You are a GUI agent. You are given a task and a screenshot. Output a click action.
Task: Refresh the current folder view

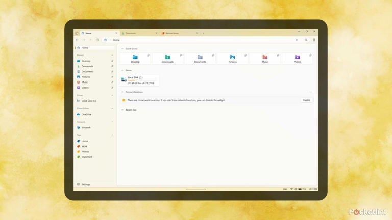[x=97, y=40]
